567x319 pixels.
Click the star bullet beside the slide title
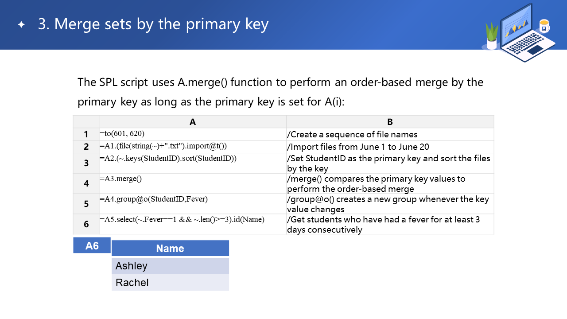21,25
